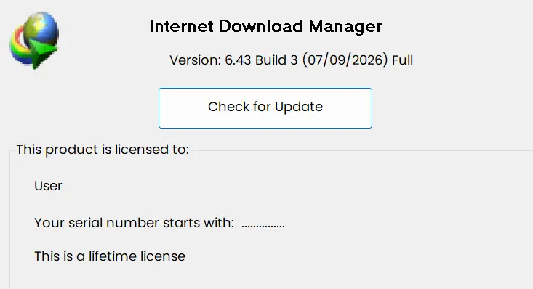
Task: Click the Check for Update button
Action: [265, 108]
